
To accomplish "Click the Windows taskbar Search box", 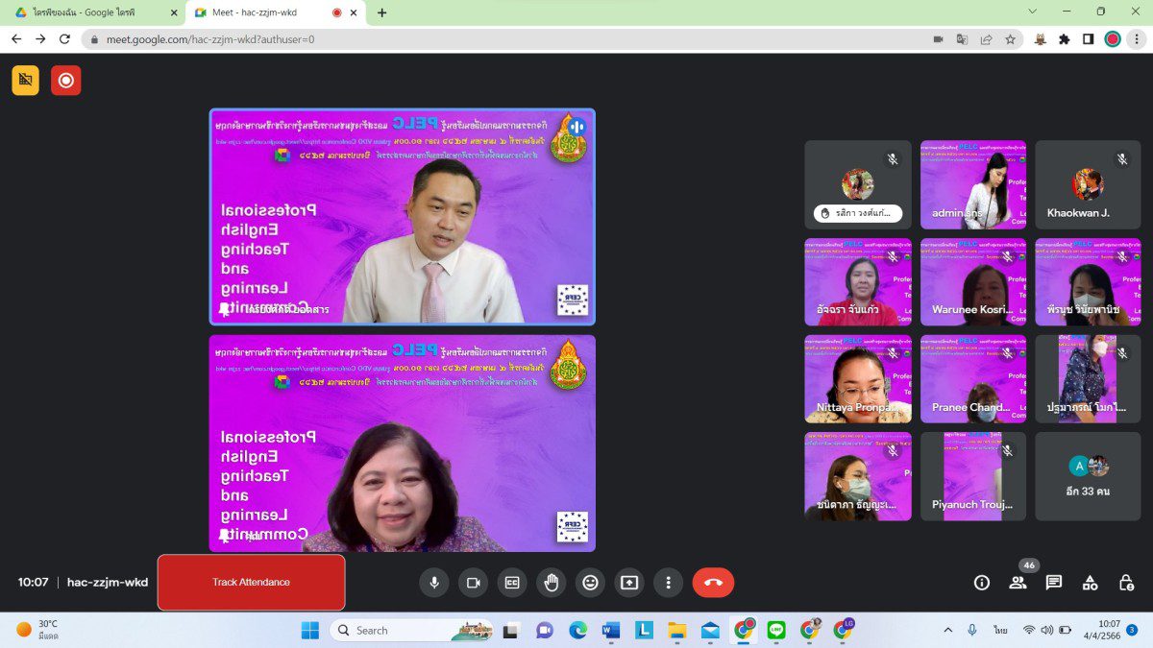I will [x=411, y=630].
